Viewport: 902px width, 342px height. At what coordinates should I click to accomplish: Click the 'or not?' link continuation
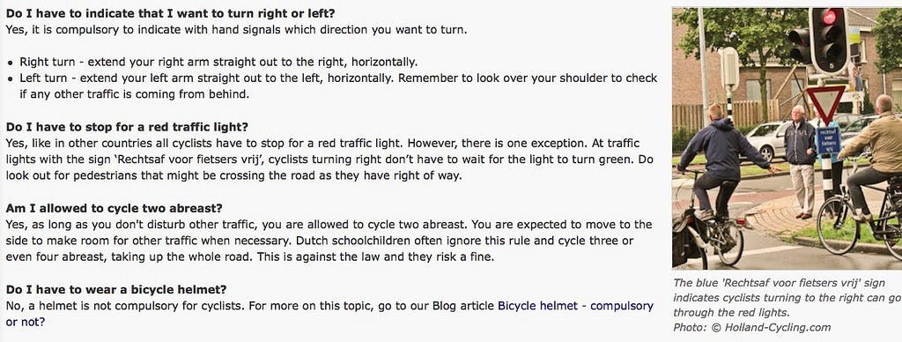tap(26, 322)
